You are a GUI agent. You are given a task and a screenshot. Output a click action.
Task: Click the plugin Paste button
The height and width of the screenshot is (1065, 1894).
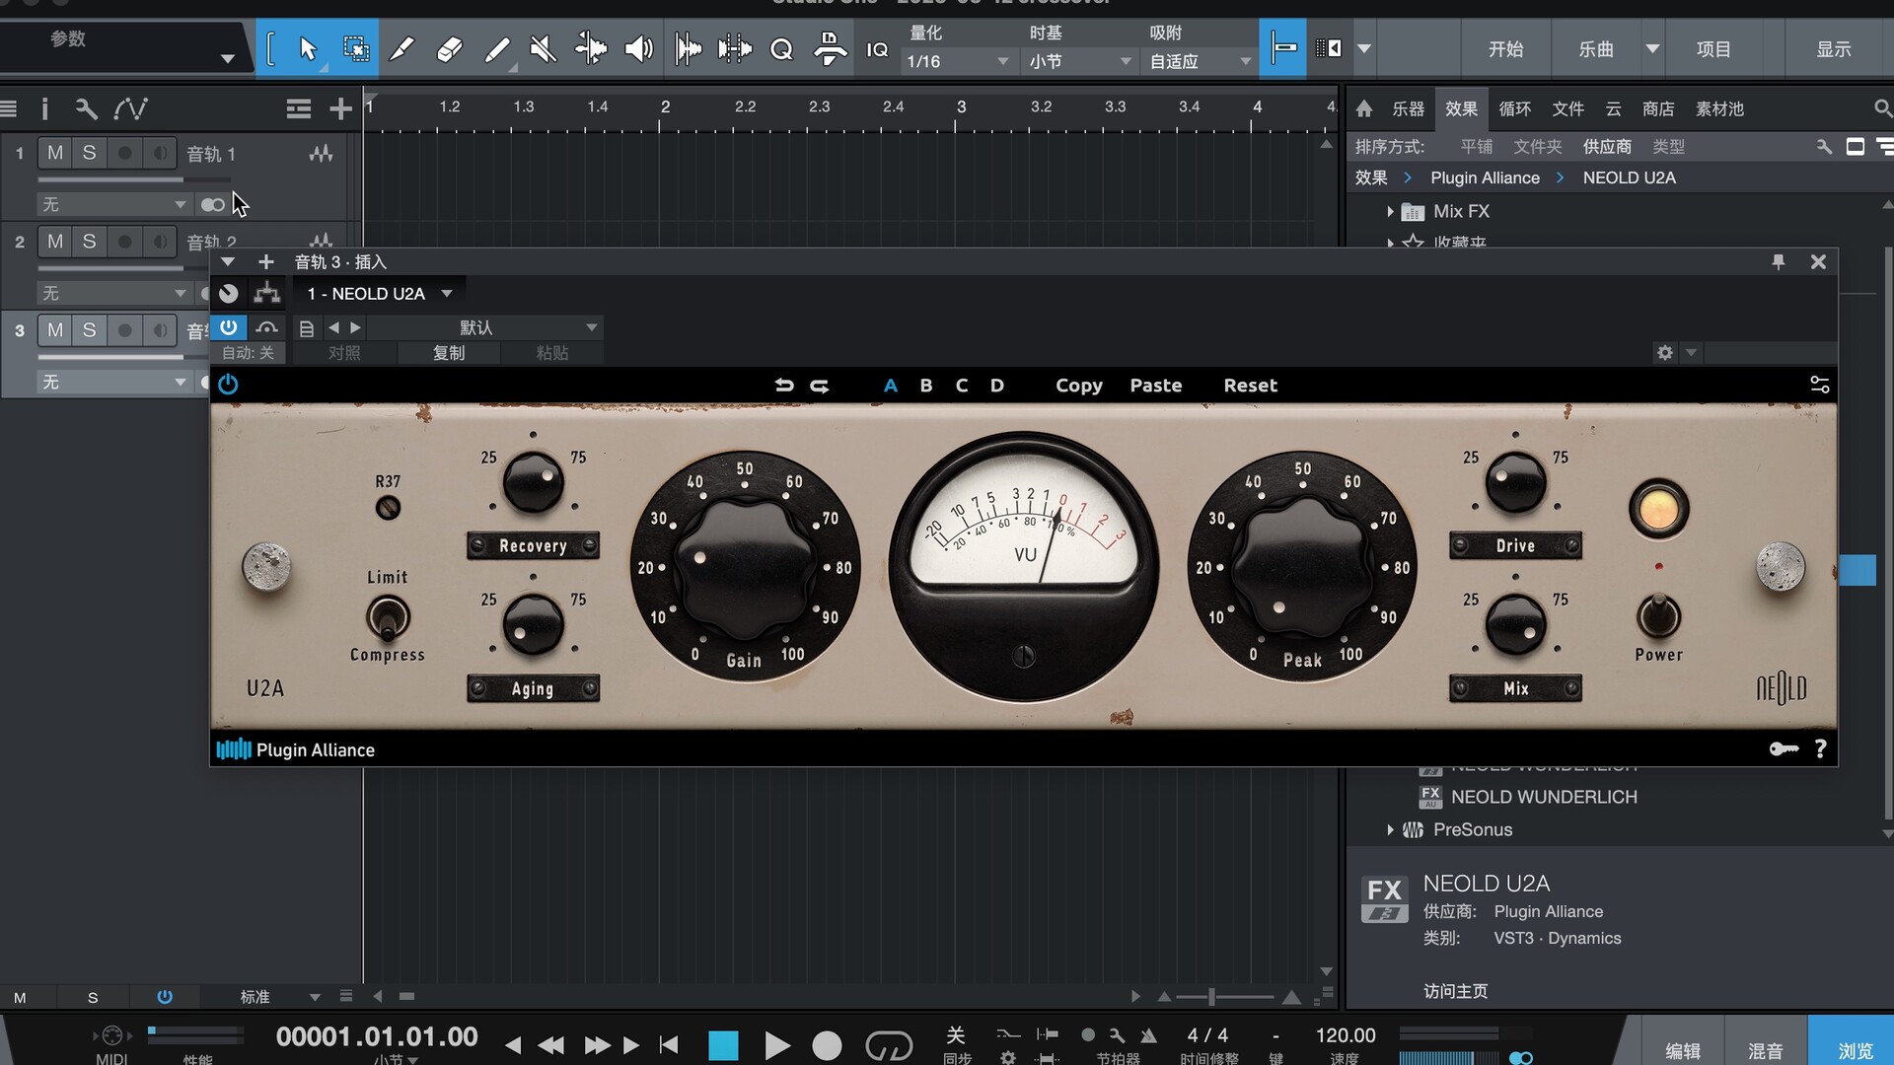[1156, 386]
